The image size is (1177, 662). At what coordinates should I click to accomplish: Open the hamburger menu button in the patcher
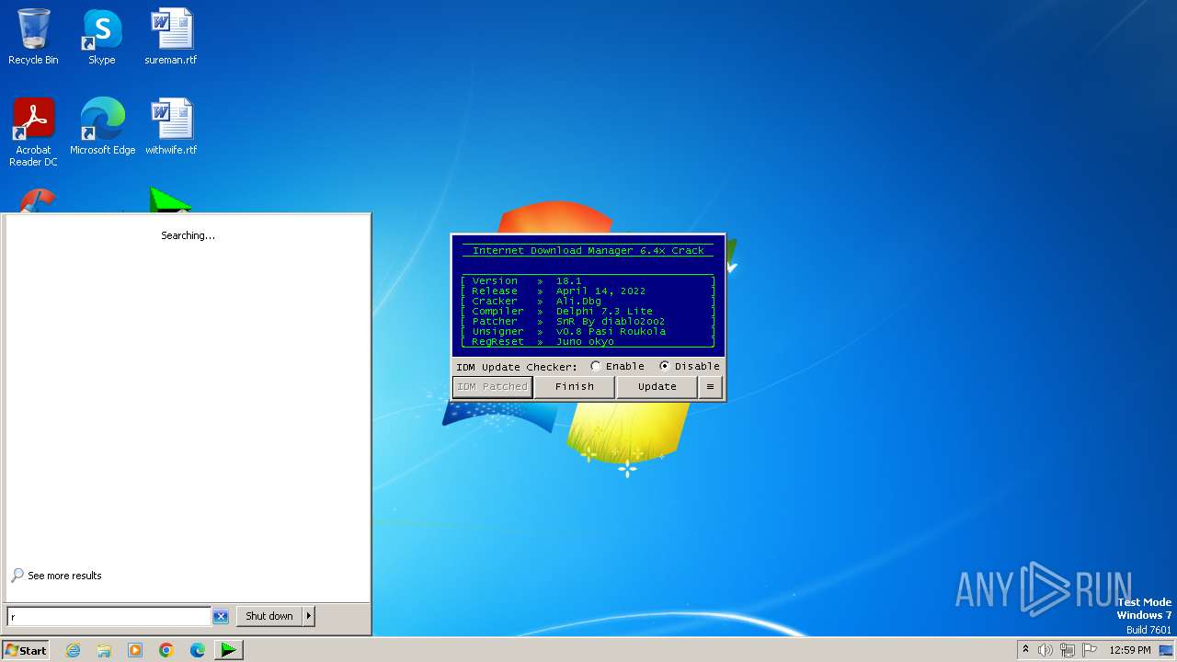coord(710,387)
